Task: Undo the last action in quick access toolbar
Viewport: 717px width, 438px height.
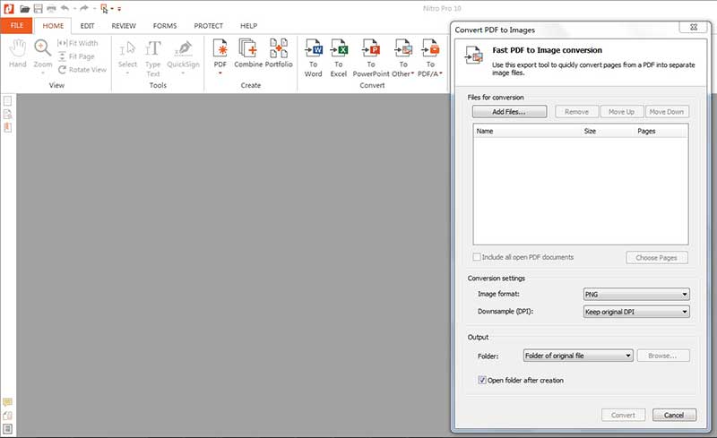Action: (x=65, y=8)
